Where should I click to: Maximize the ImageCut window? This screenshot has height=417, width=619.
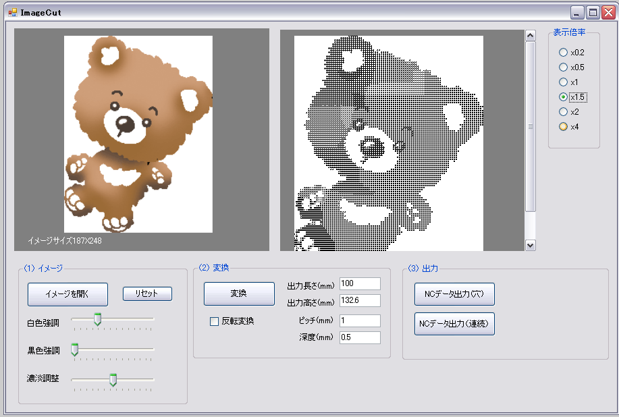pyautogui.click(x=593, y=13)
